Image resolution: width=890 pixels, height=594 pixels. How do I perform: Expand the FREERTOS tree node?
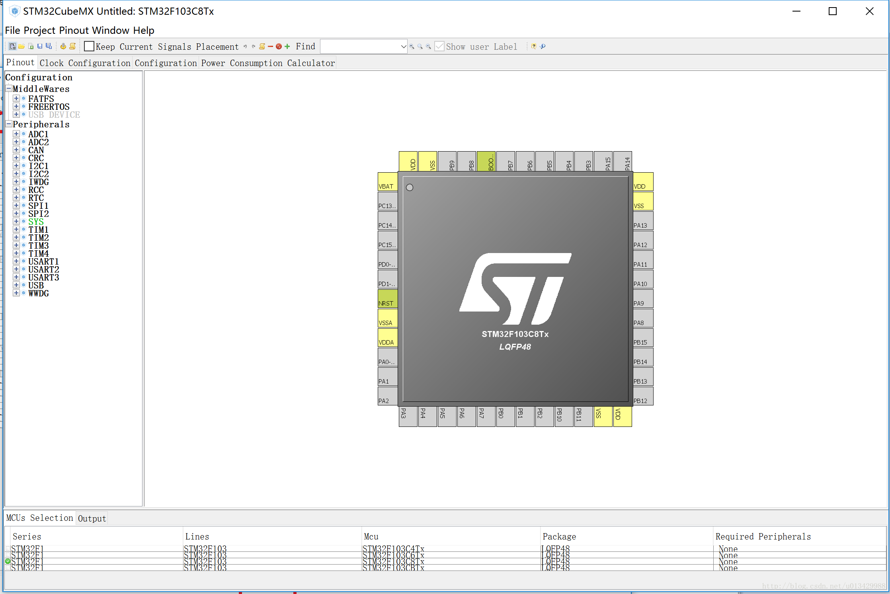pyautogui.click(x=16, y=106)
